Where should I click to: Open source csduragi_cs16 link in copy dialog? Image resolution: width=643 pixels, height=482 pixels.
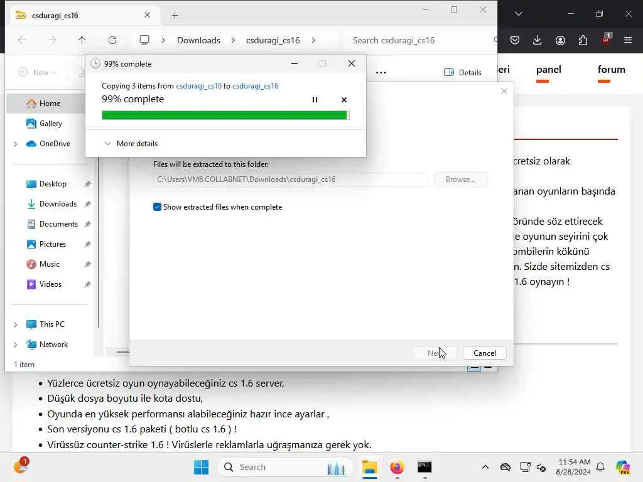click(x=198, y=85)
